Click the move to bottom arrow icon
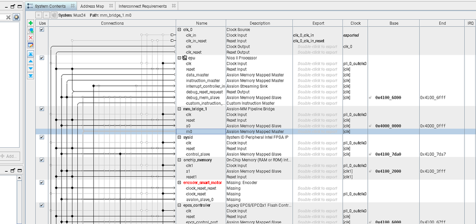The image size is (476, 224). point(31,75)
